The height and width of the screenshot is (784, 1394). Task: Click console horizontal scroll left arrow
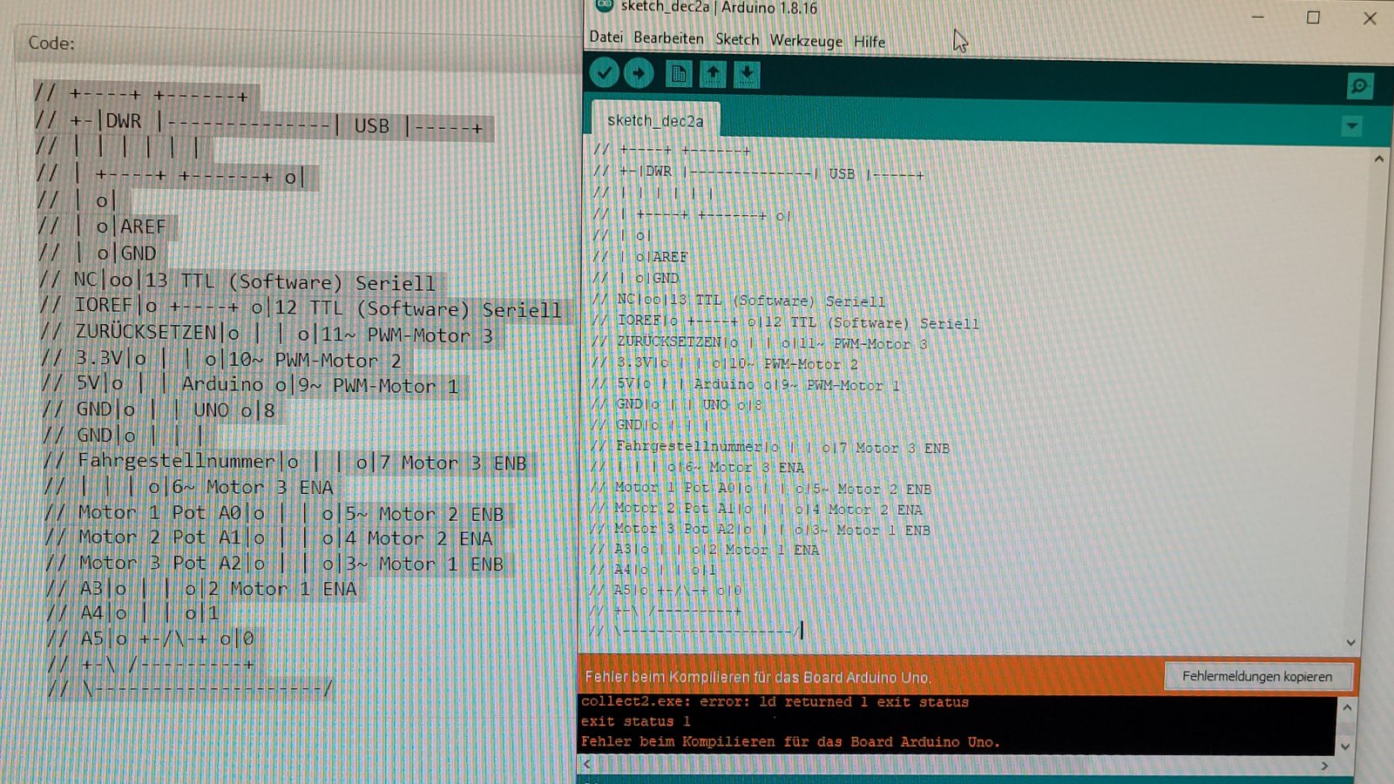pyautogui.click(x=586, y=764)
